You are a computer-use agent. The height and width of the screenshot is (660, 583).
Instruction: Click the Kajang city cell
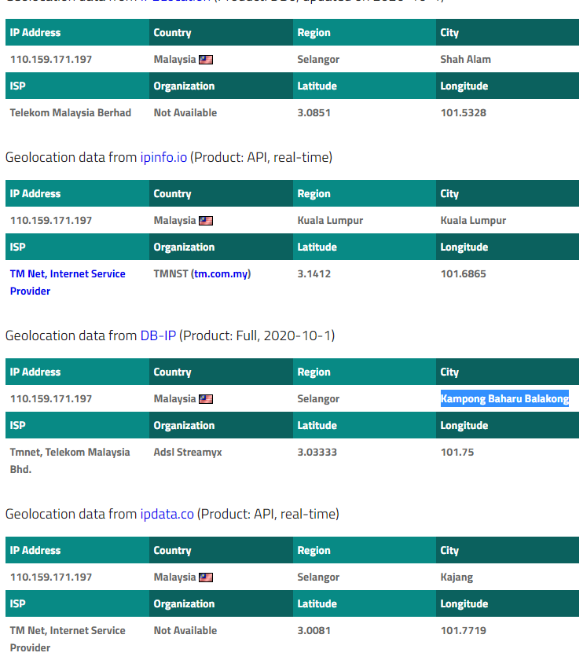point(456,577)
